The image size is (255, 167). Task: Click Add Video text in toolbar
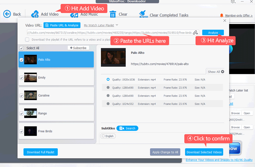tap(50, 14)
